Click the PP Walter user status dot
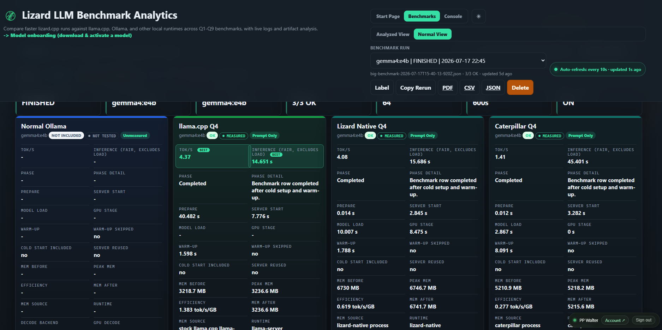 (x=575, y=320)
